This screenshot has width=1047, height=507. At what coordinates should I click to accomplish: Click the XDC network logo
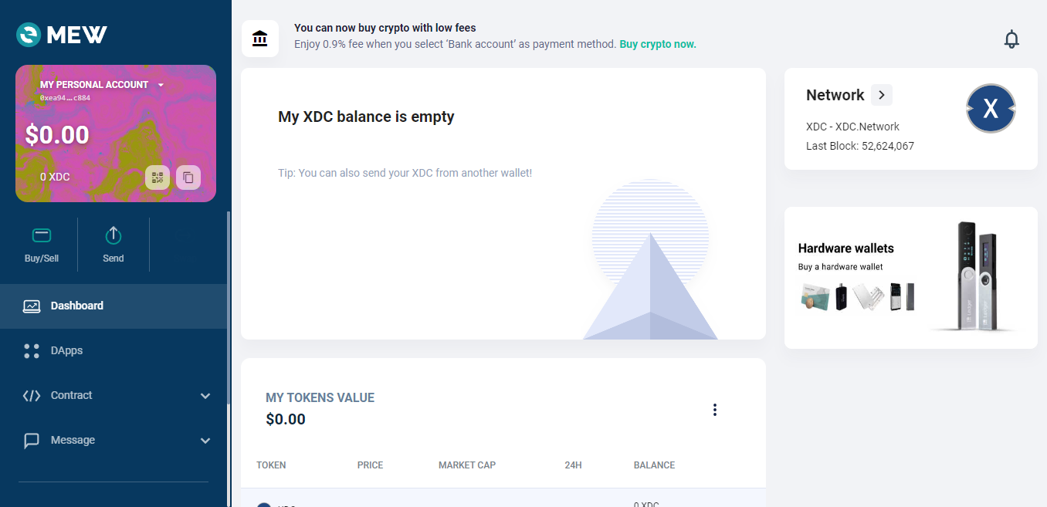(x=991, y=109)
